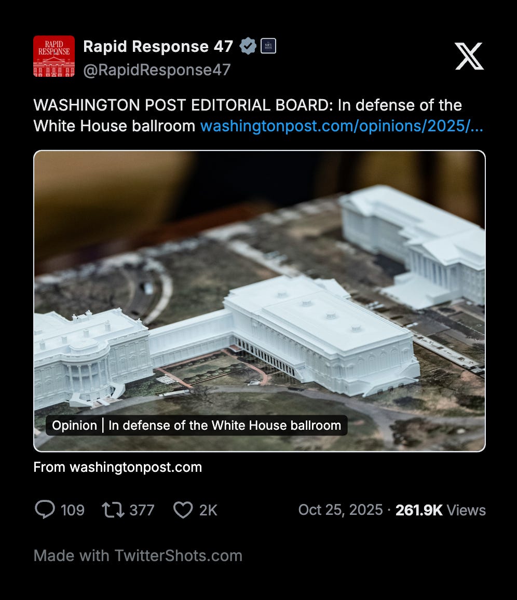Click the blue verified checkmark badge
The height and width of the screenshot is (600, 517).
point(248,46)
